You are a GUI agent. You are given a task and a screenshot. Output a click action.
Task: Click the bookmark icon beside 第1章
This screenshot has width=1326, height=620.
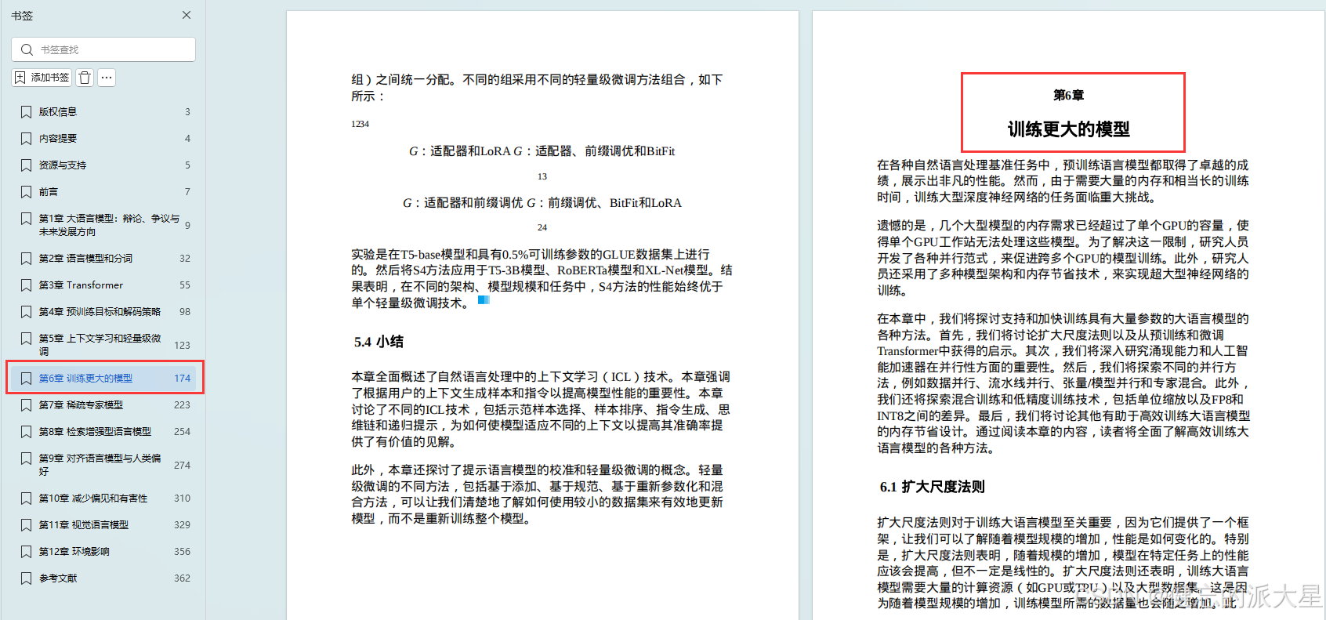tap(26, 219)
